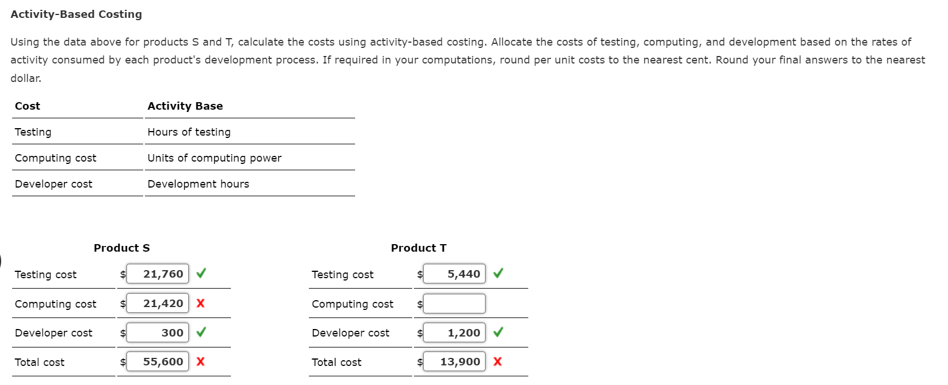
Task: Click the 300 Developer cost input for Product S
Action: point(157,332)
